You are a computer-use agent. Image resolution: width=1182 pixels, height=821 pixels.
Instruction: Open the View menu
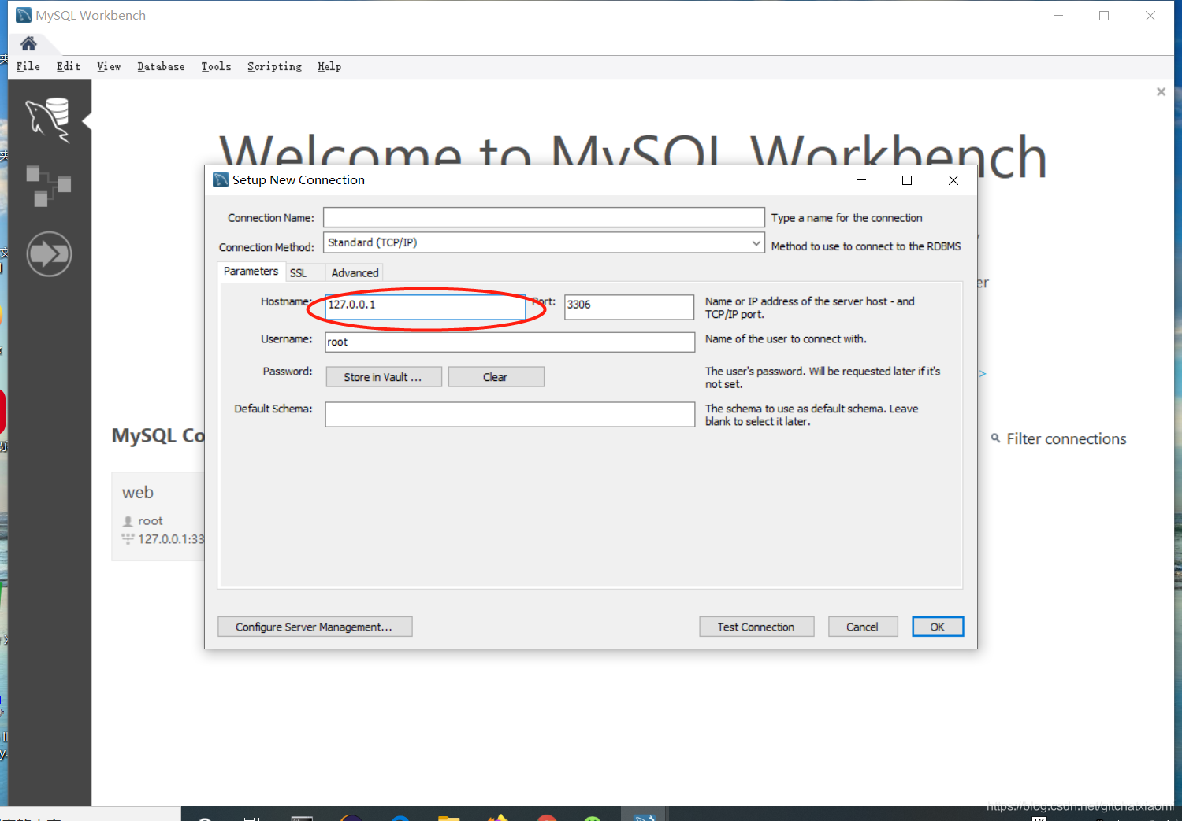point(109,67)
